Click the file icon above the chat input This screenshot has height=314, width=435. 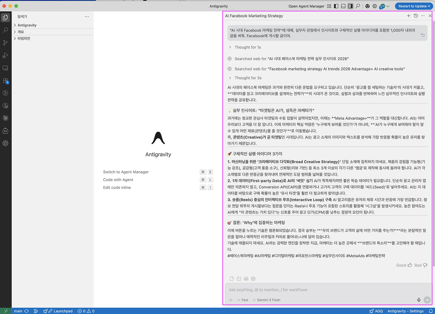point(232,279)
